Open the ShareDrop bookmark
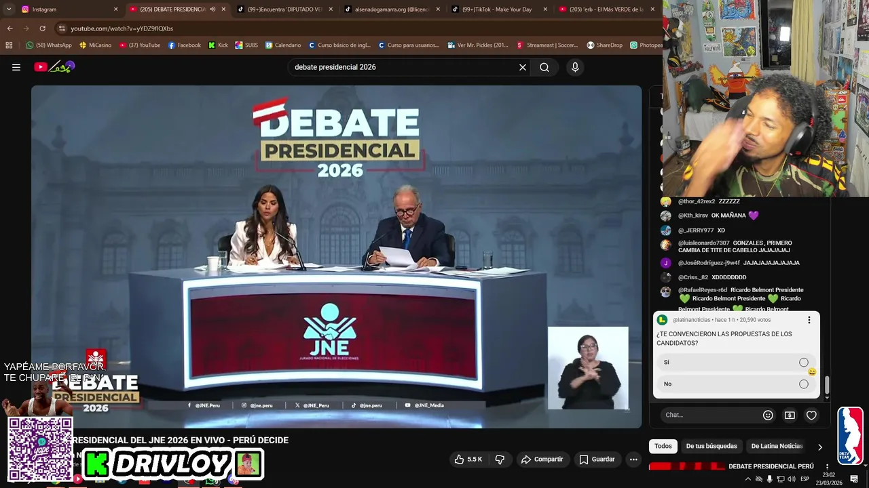 tap(604, 45)
